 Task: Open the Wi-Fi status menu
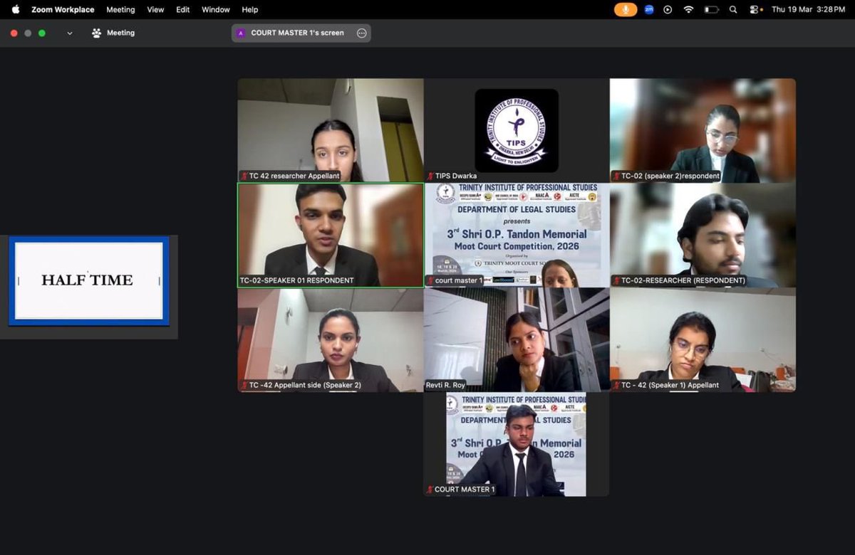coord(688,9)
